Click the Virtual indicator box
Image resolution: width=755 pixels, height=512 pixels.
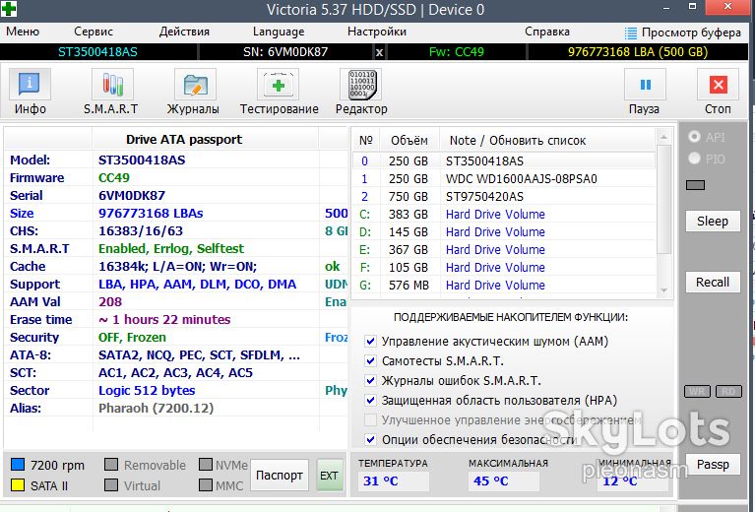111,484
